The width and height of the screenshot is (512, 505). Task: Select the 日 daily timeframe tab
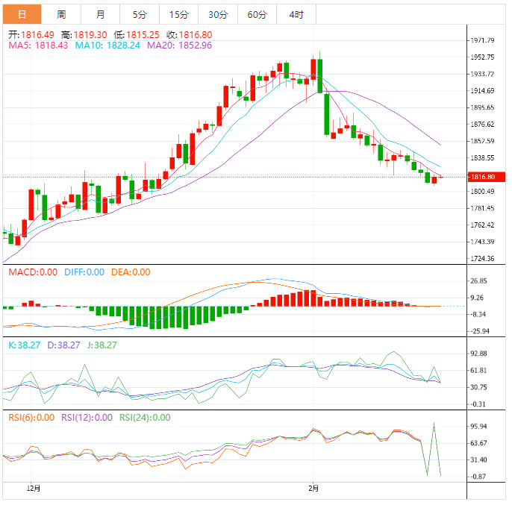pyautogui.click(x=22, y=14)
